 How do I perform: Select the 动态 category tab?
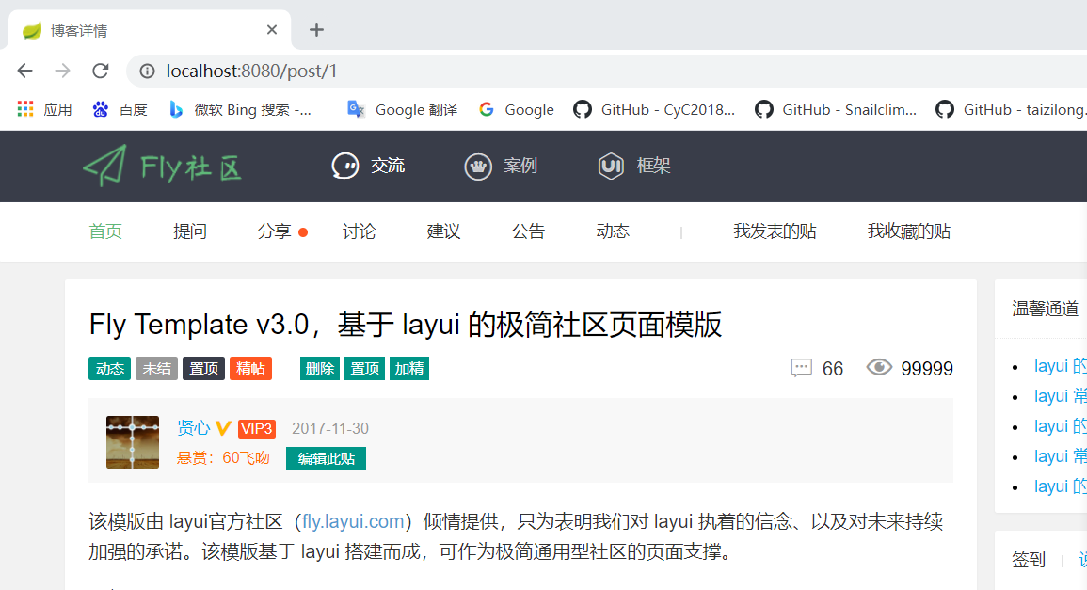tap(613, 231)
